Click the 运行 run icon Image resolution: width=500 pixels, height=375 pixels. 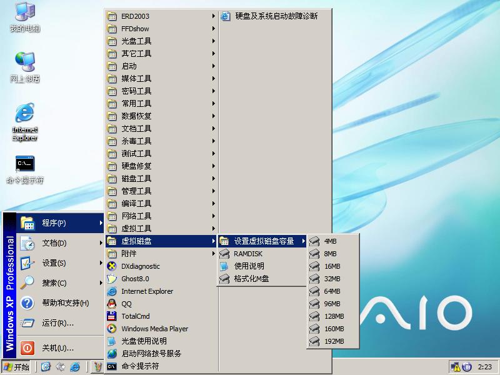pos(27,323)
